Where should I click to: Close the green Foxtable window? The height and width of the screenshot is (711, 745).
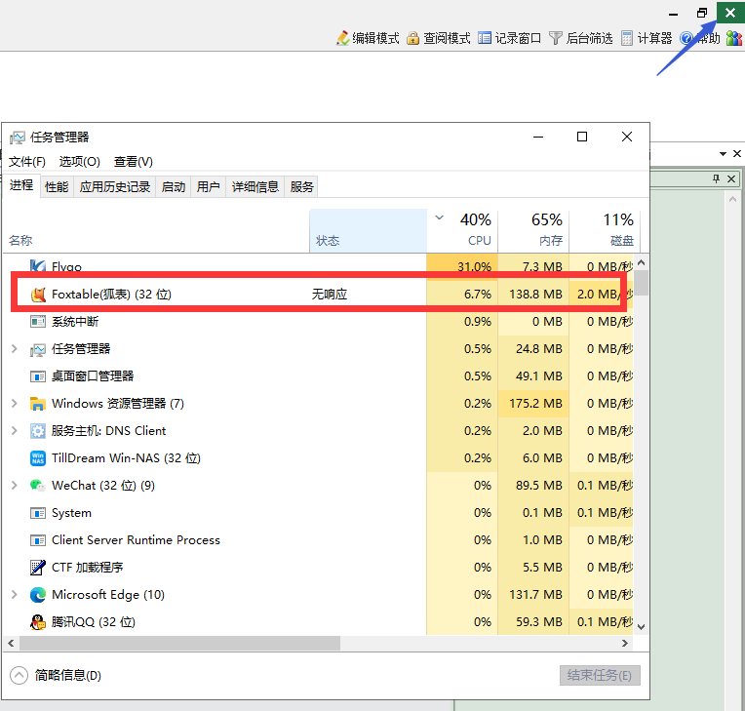pos(730,13)
